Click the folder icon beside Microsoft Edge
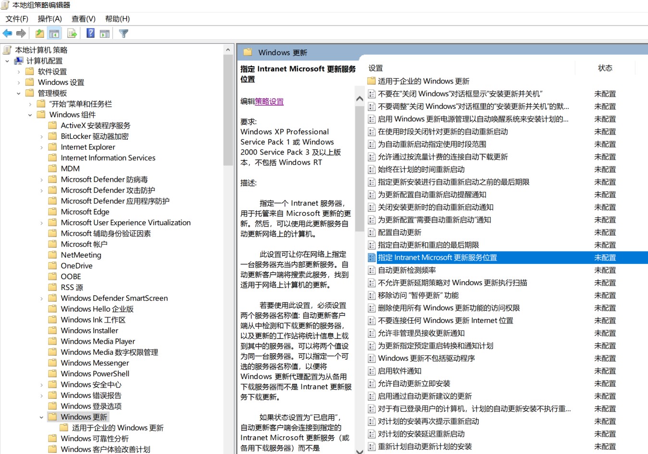Image resolution: width=648 pixels, height=454 pixels. [53, 212]
